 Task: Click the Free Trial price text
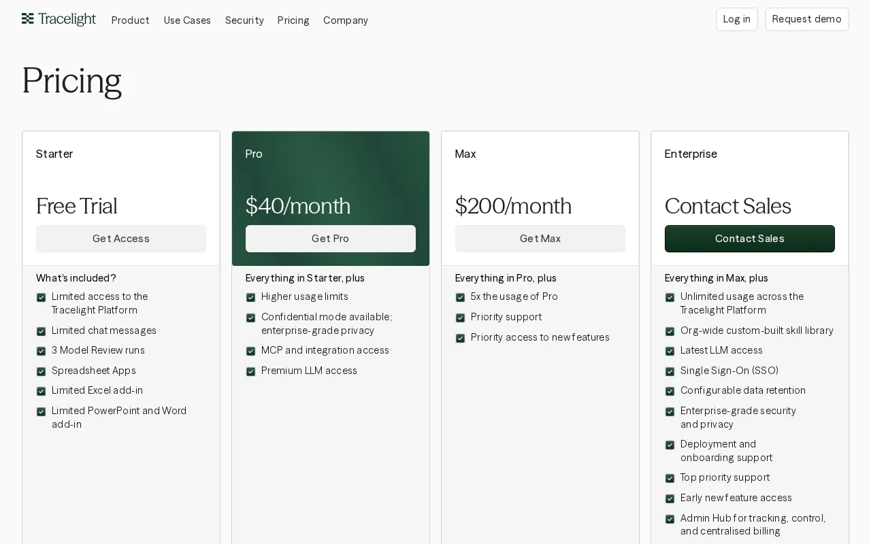click(76, 206)
